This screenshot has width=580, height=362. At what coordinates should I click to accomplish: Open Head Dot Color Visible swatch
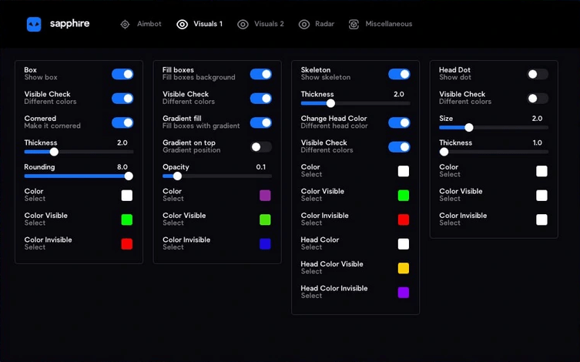coord(542,195)
